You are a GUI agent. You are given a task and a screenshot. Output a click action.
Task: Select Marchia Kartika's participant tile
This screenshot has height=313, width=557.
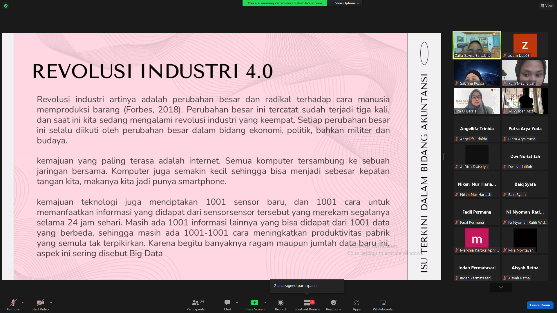[x=477, y=240]
